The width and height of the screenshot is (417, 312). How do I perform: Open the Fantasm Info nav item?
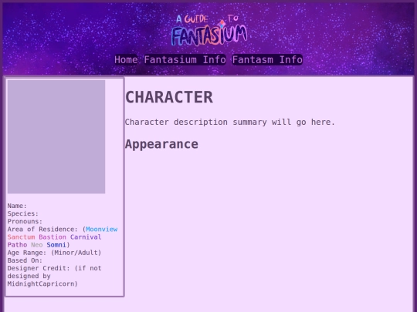pyautogui.click(x=267, y=59)
